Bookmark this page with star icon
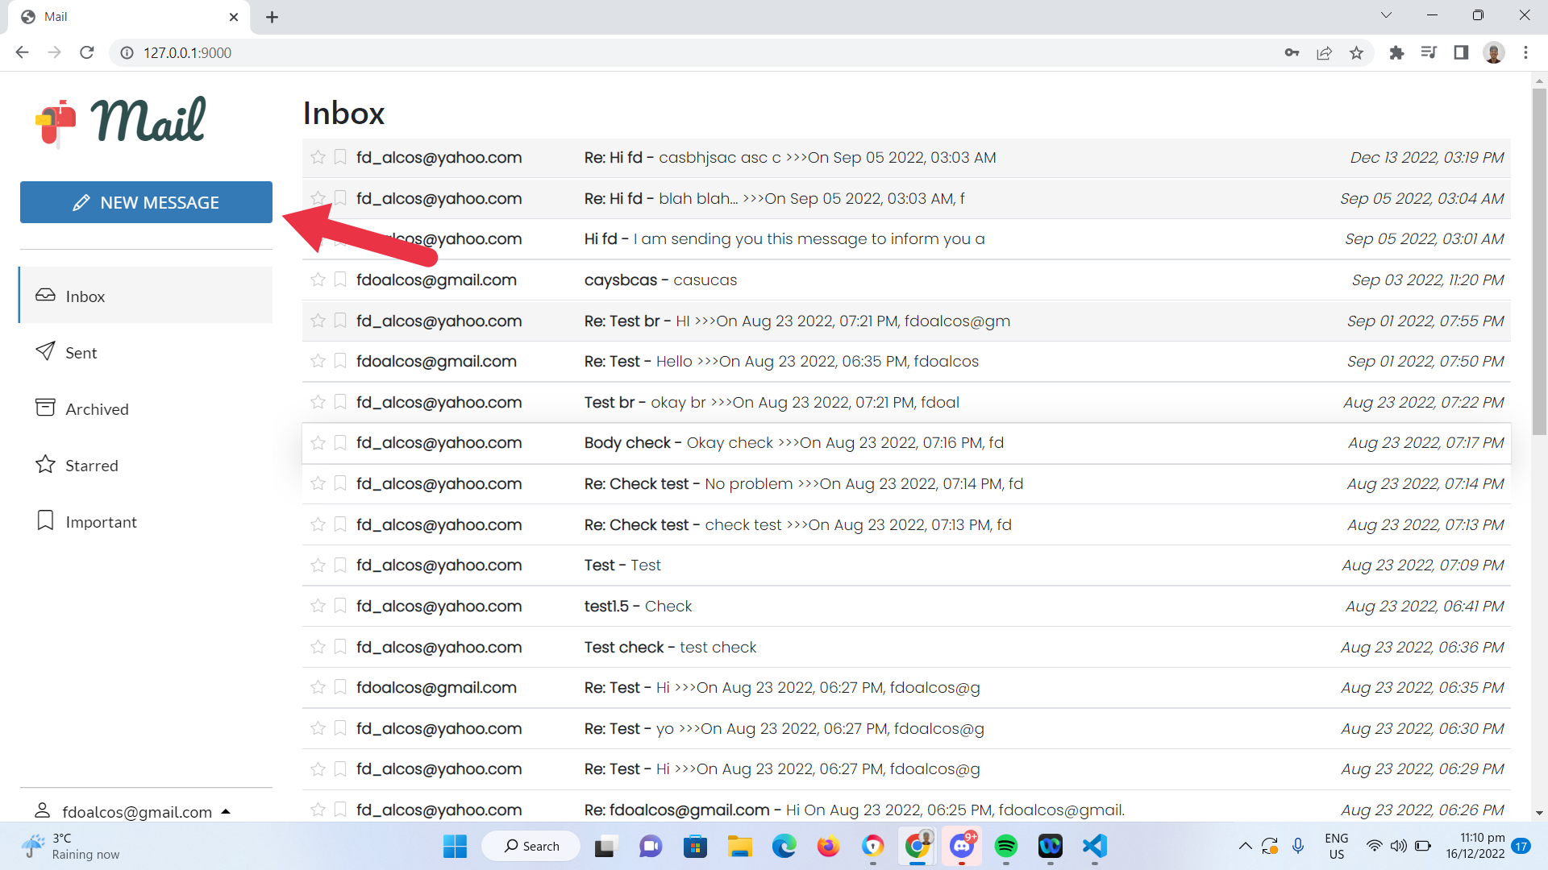This screenshot has width=1548, height=870. [x=1356, y=52]
